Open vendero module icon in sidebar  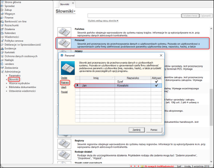coord(2,64)
